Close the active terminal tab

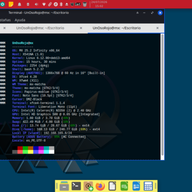point(157,28)
